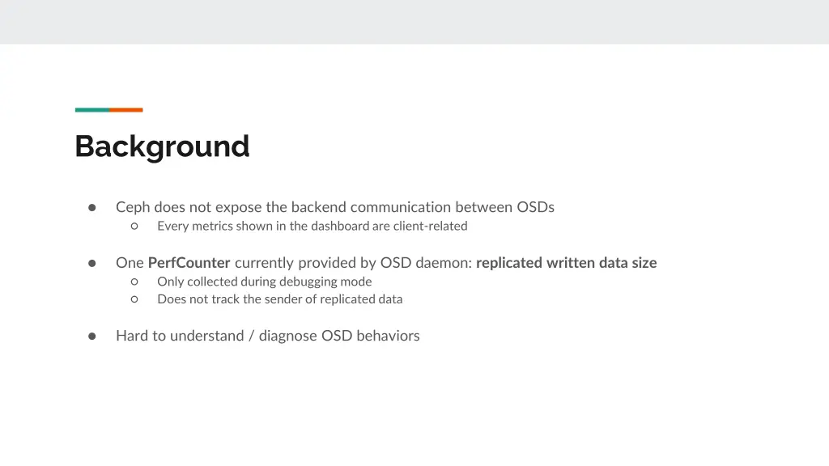Click the bold phrase "replicated written data size"

tap(566, 263)
